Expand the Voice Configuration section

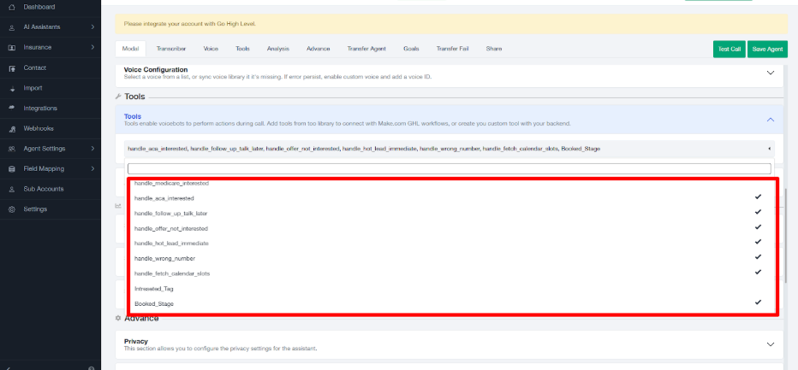pos(770,73)
